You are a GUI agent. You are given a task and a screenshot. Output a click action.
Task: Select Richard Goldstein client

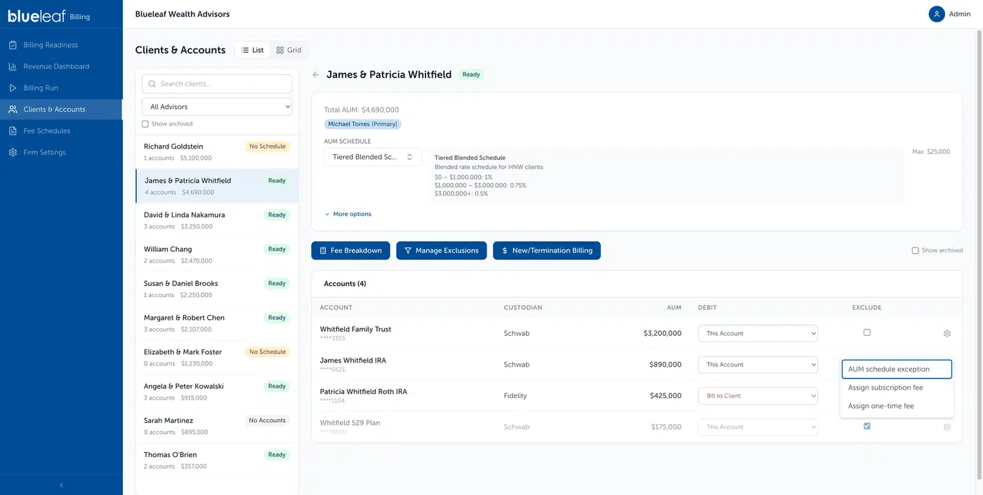pos(217,152)
